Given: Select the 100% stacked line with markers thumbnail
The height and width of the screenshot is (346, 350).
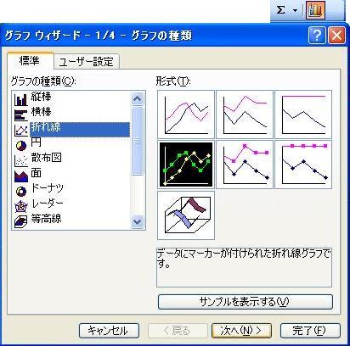Looking at the screenshot, I should pyautogui.click(x=303, y=165).
